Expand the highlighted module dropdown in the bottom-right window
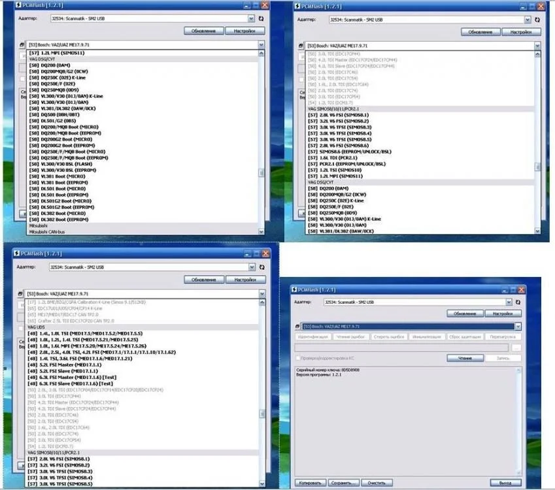The width and height of the screenshot is (555, 490). (x=518, y=326)
